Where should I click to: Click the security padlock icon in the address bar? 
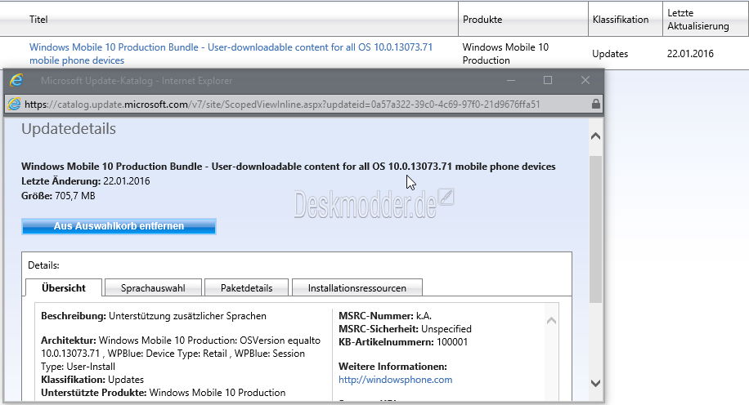[595, 104]
